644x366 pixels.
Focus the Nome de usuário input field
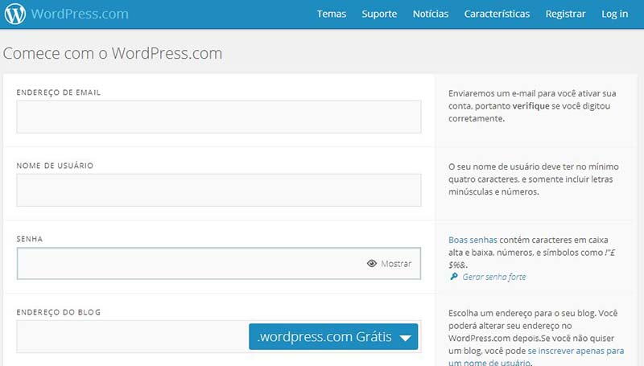[x=219, y=190]
